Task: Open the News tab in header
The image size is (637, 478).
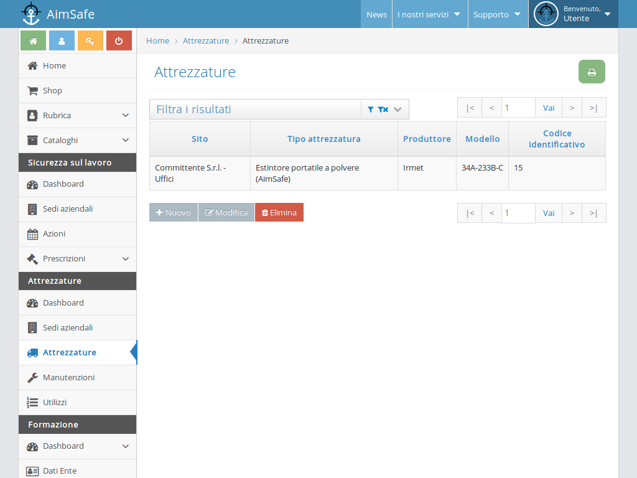Action: click(376, 14)
